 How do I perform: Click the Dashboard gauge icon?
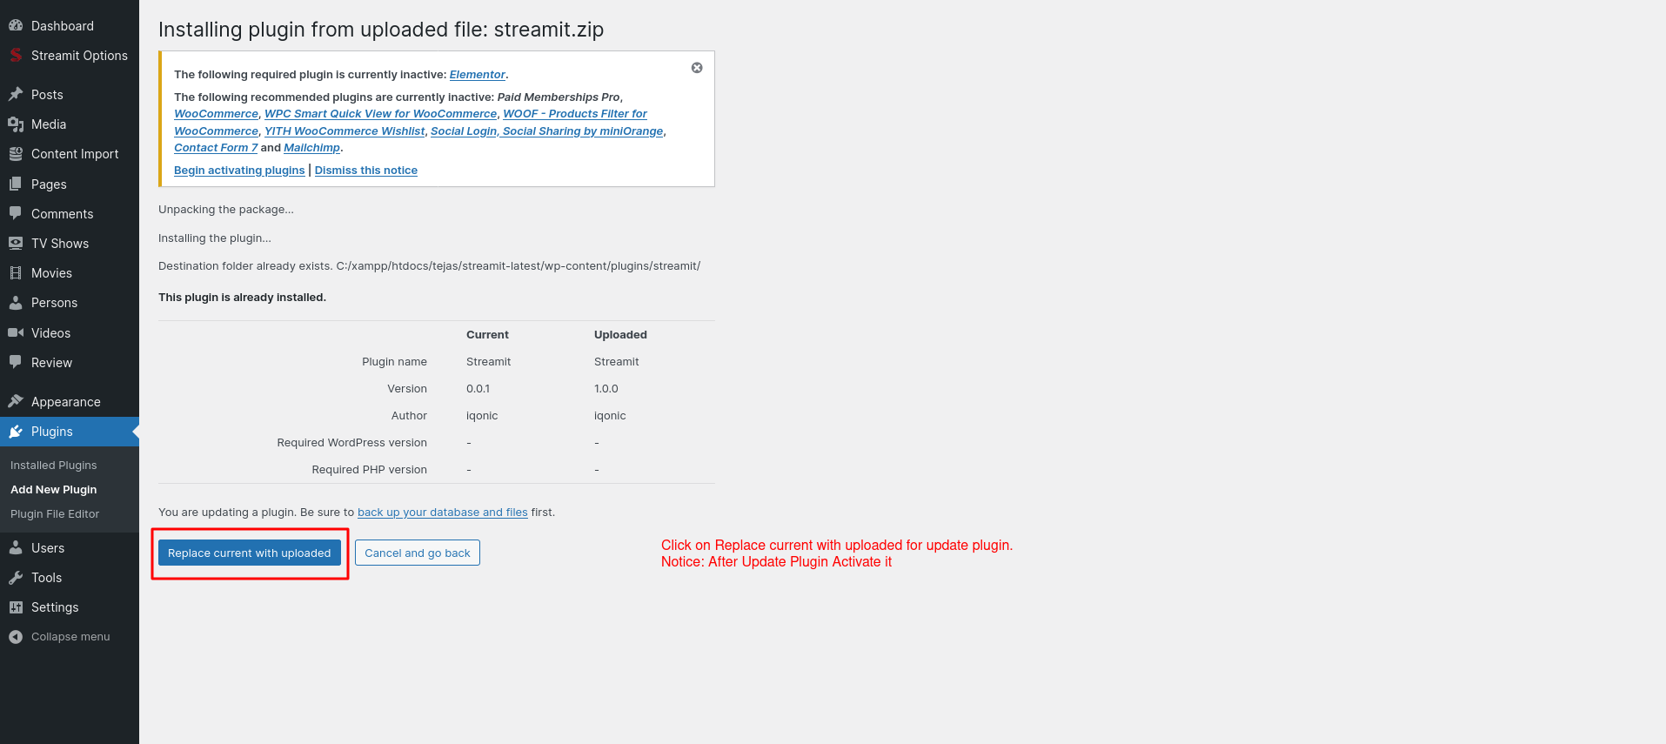tap(16, 26)
